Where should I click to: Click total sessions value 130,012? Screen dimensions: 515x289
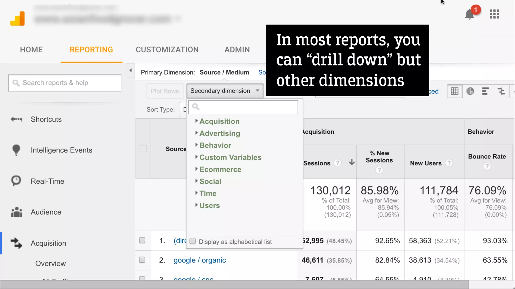(330, 190)
